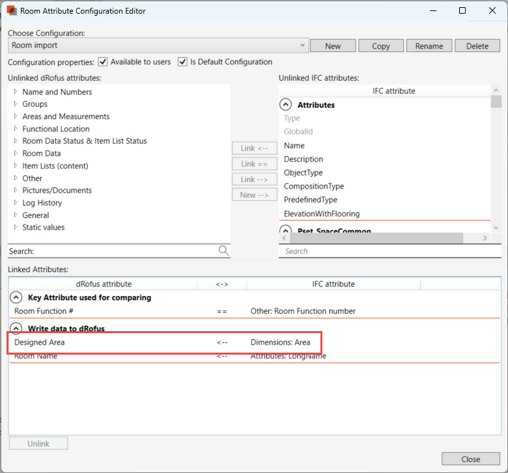Click the New configuration button
The height and width of the screenshot is (473, 508).
[333, 46]
